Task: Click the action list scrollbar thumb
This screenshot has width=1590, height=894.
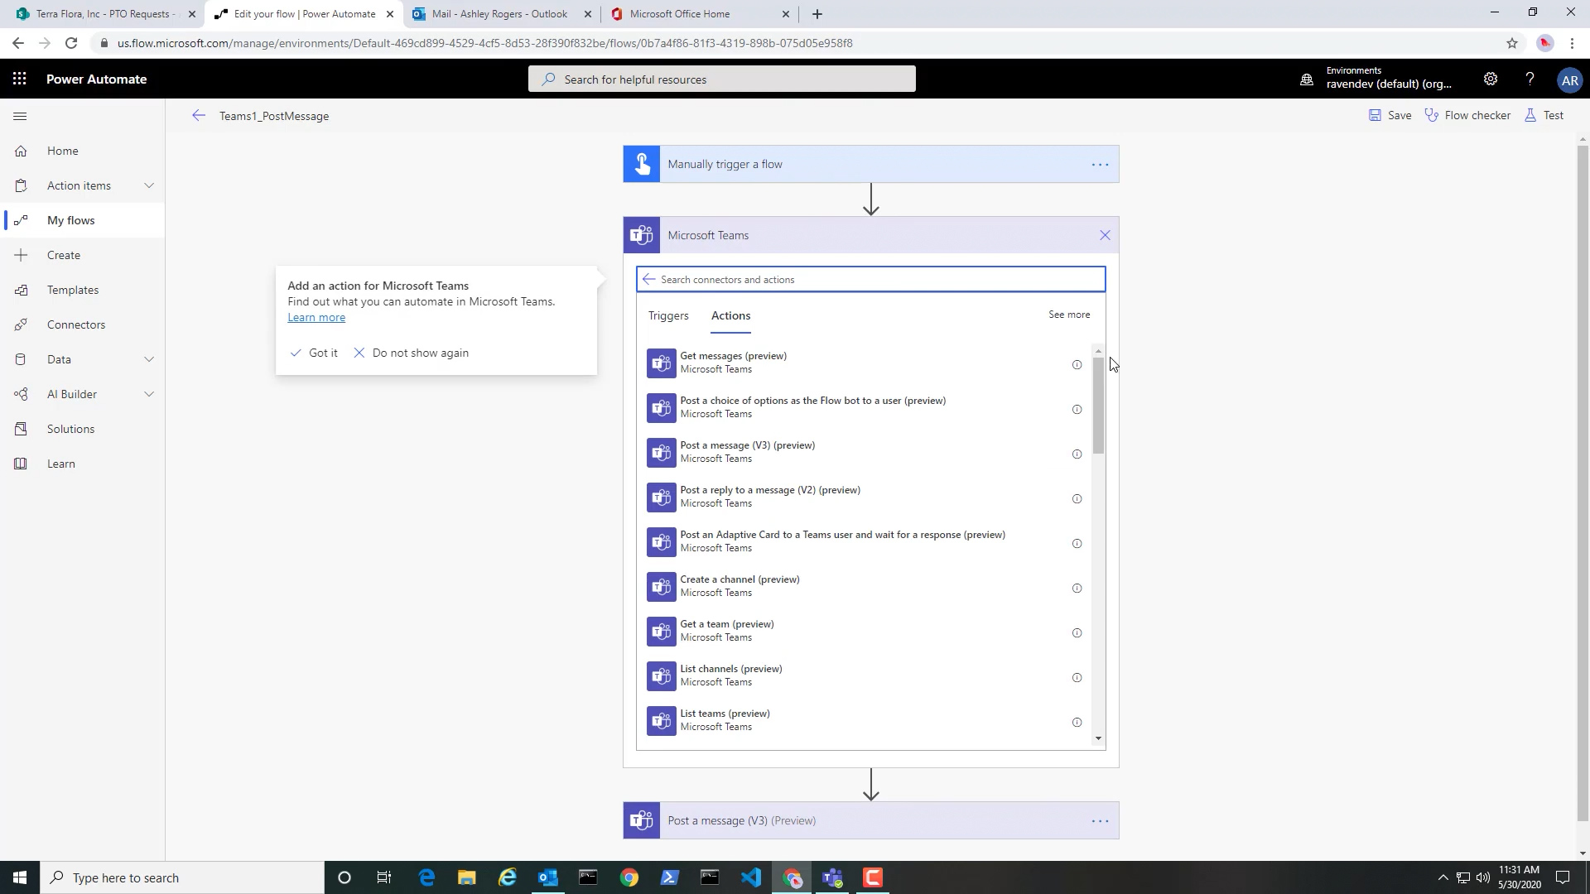Action: (x=1099, y=406)
